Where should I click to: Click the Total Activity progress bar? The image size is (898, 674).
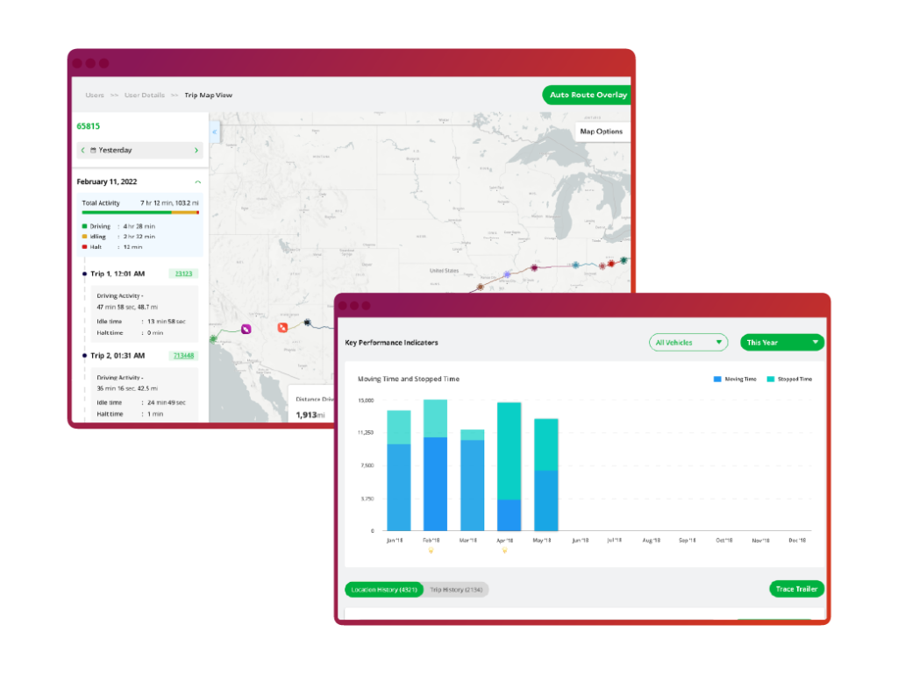140,212
